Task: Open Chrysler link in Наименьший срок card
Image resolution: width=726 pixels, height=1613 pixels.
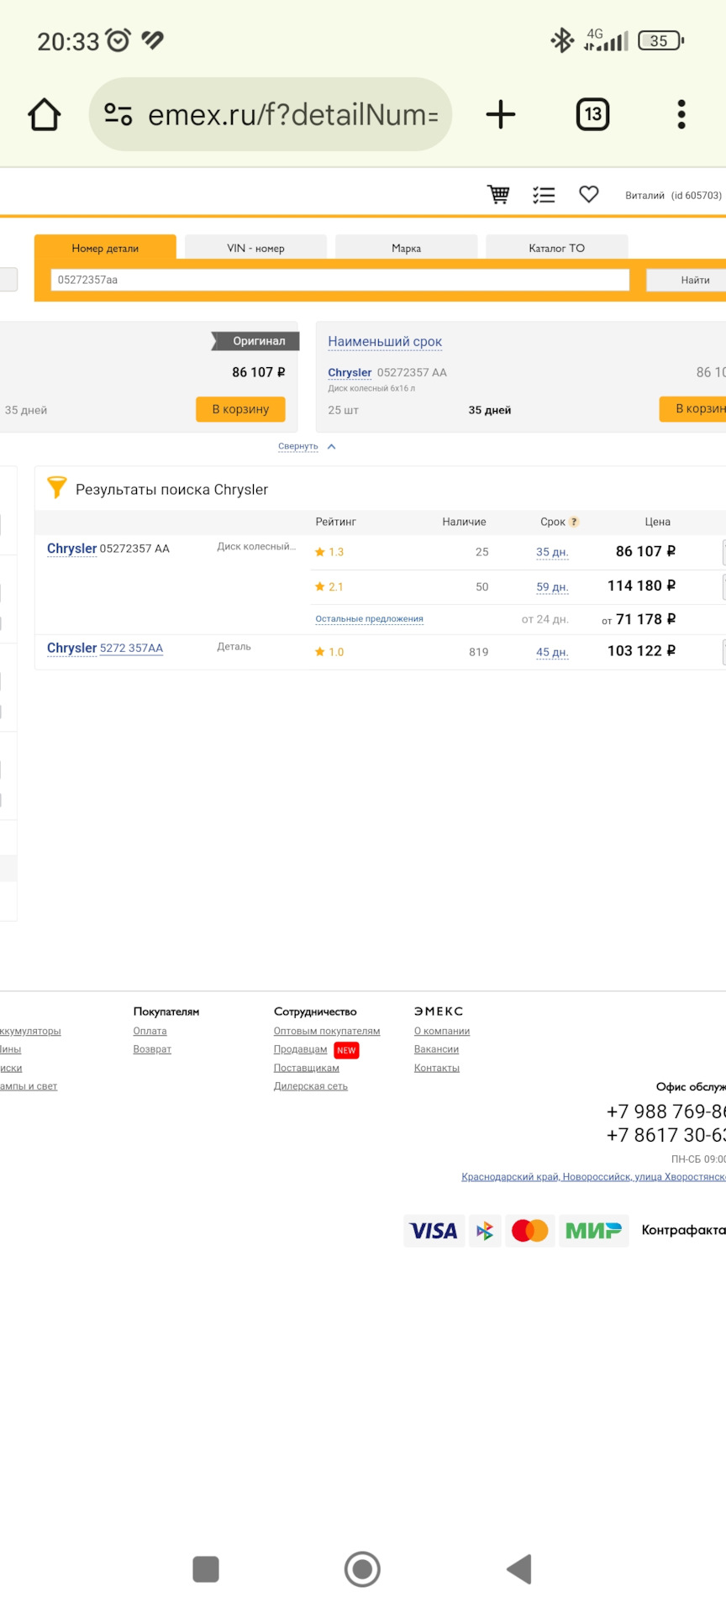Action: [350, 372]
